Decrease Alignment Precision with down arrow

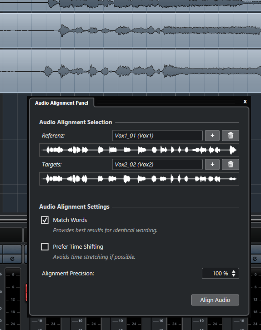(x=233, y=275)
